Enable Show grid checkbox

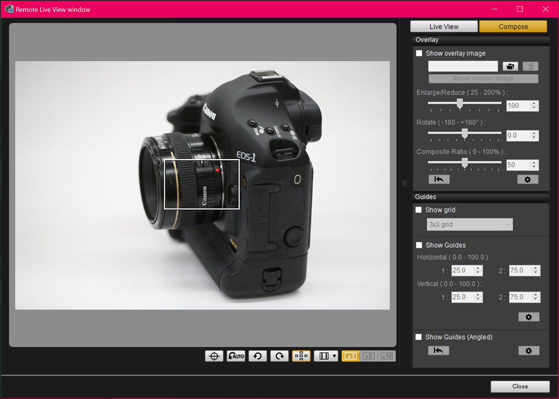[419, 210]
